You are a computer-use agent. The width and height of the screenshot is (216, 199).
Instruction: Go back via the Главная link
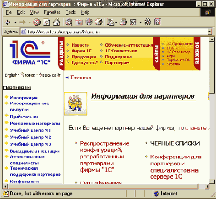tap(81, 78)
